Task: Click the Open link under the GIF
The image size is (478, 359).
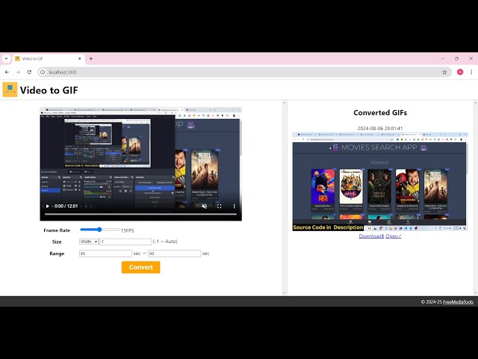Action: pos(393,236)
